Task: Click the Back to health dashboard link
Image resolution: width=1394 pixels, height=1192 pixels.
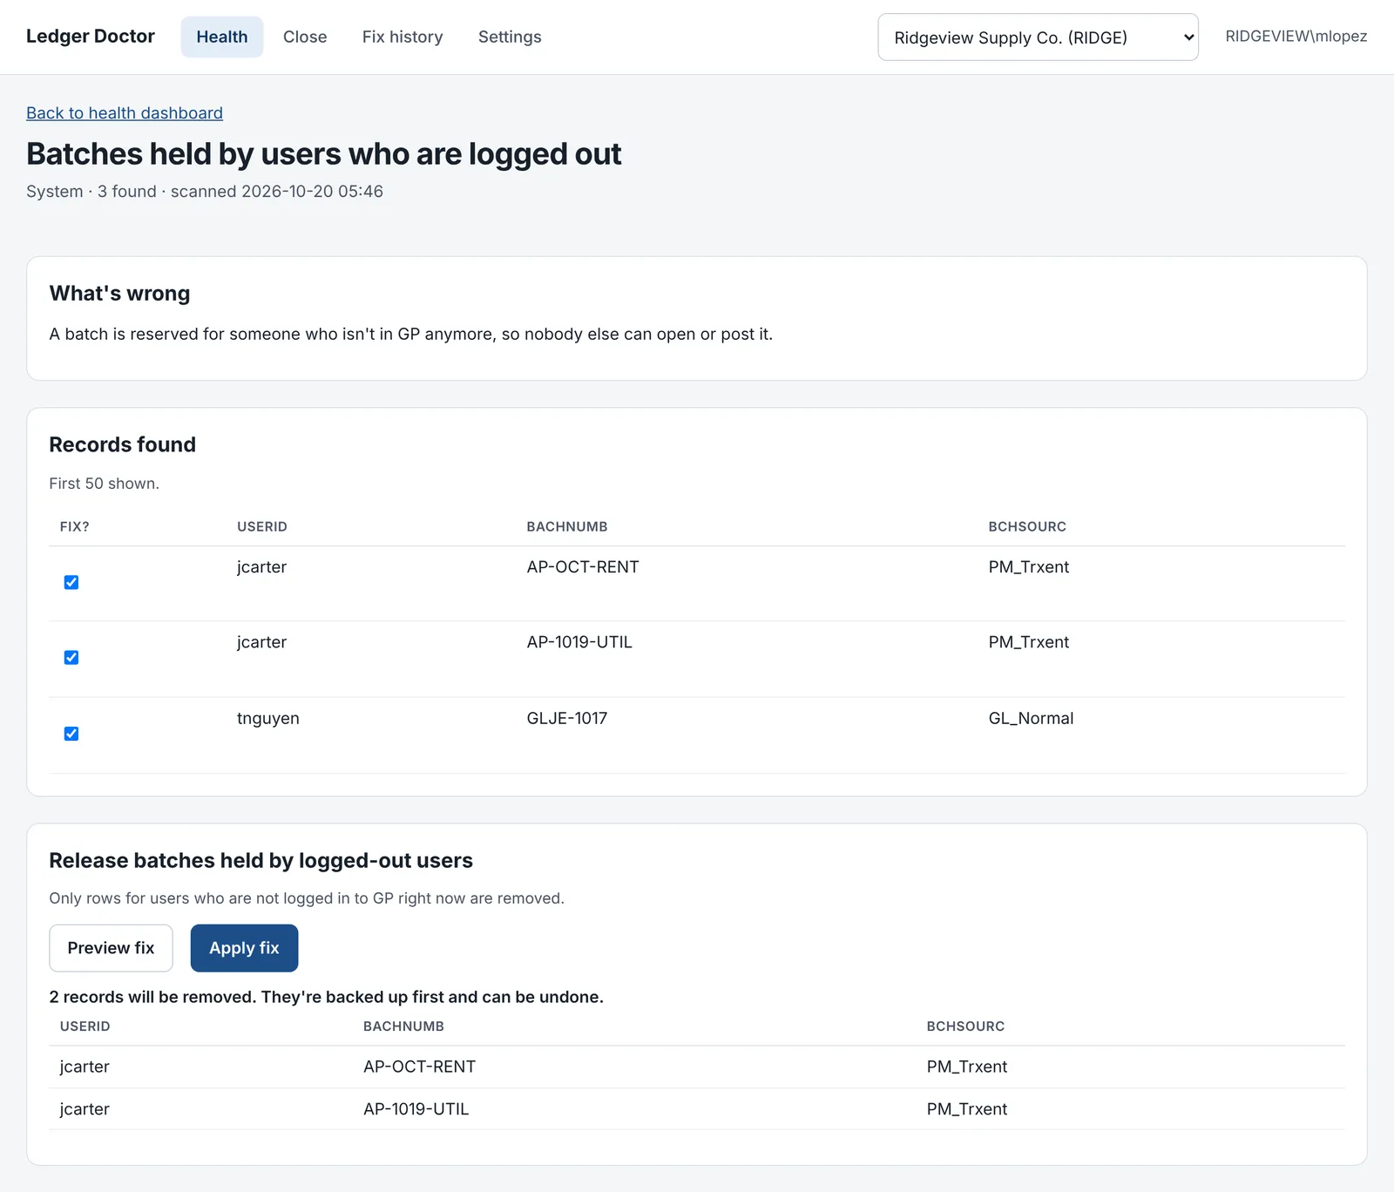Action: tap(125, 113)
